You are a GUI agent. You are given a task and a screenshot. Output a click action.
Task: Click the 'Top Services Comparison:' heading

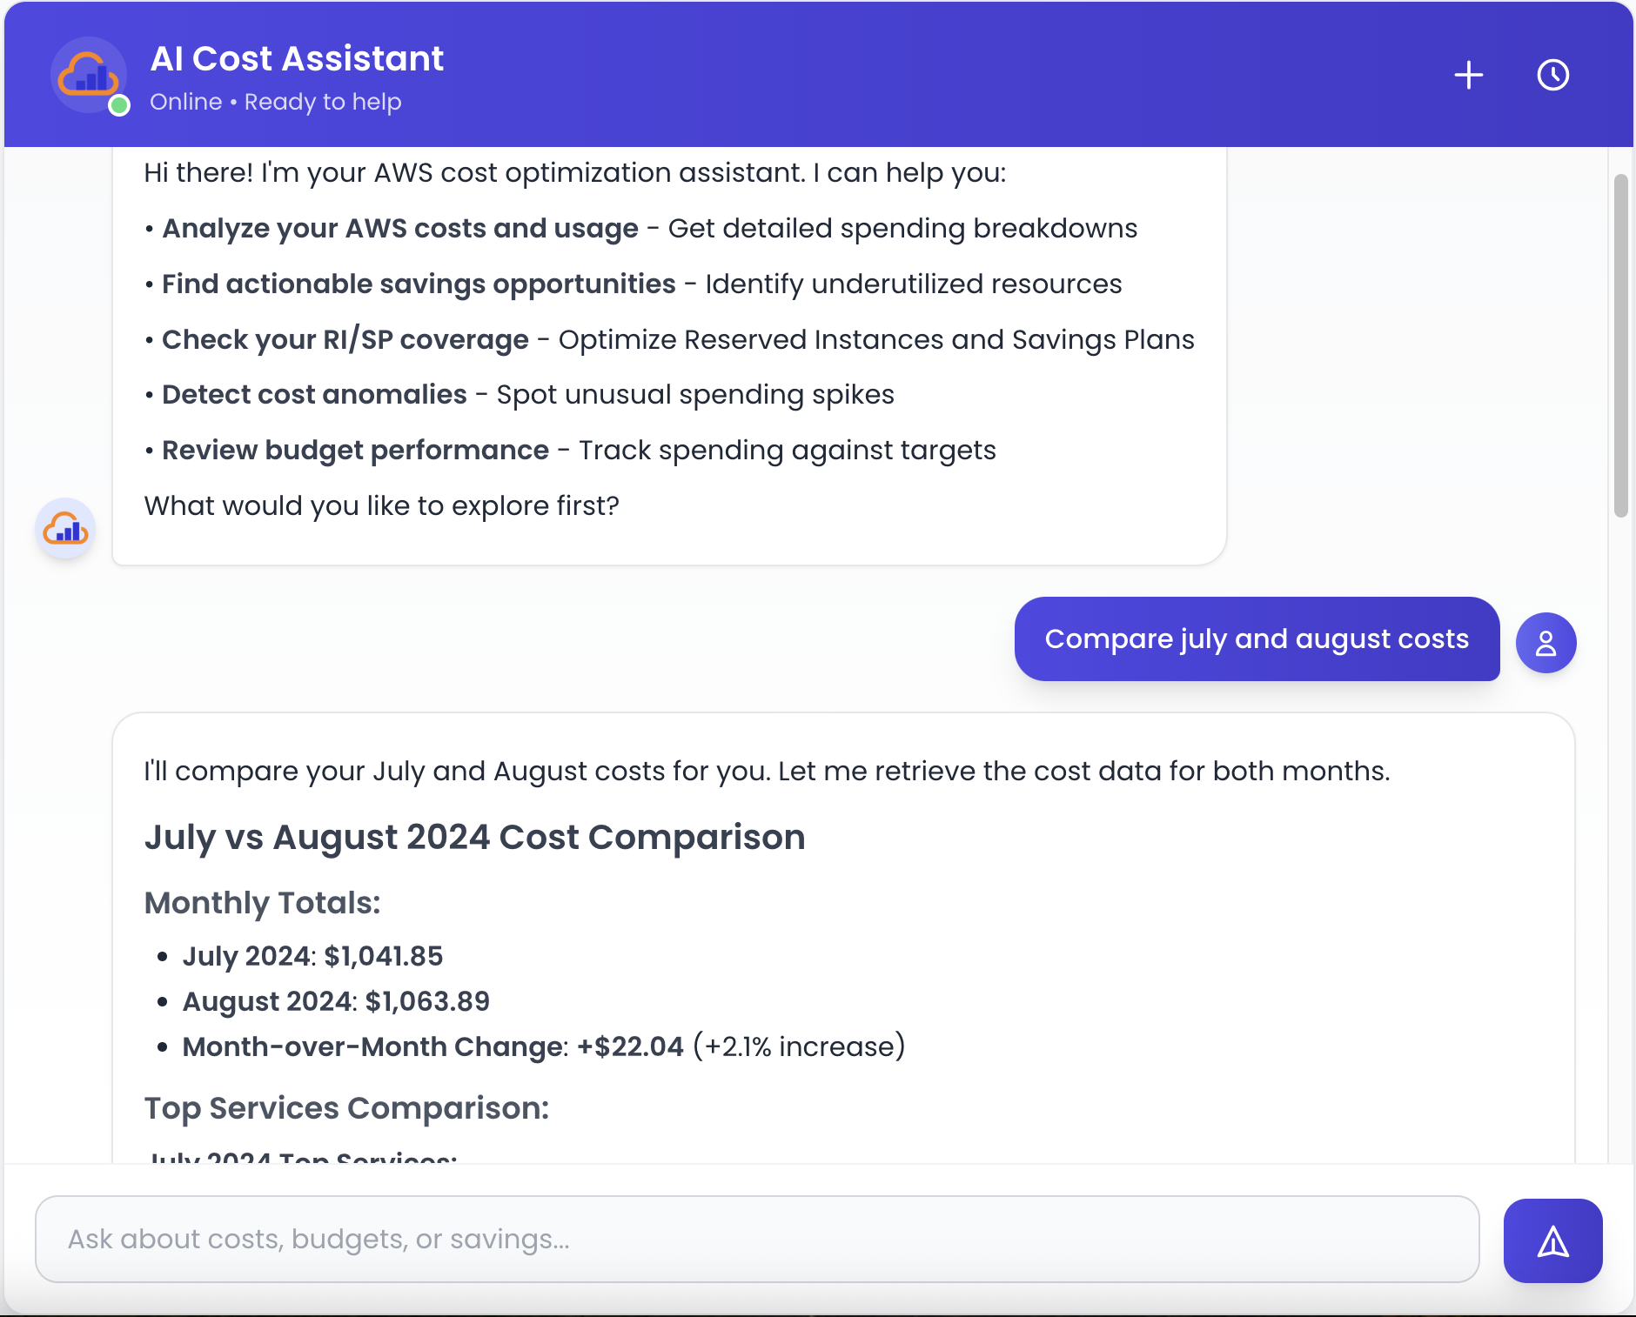(346, 1108)
